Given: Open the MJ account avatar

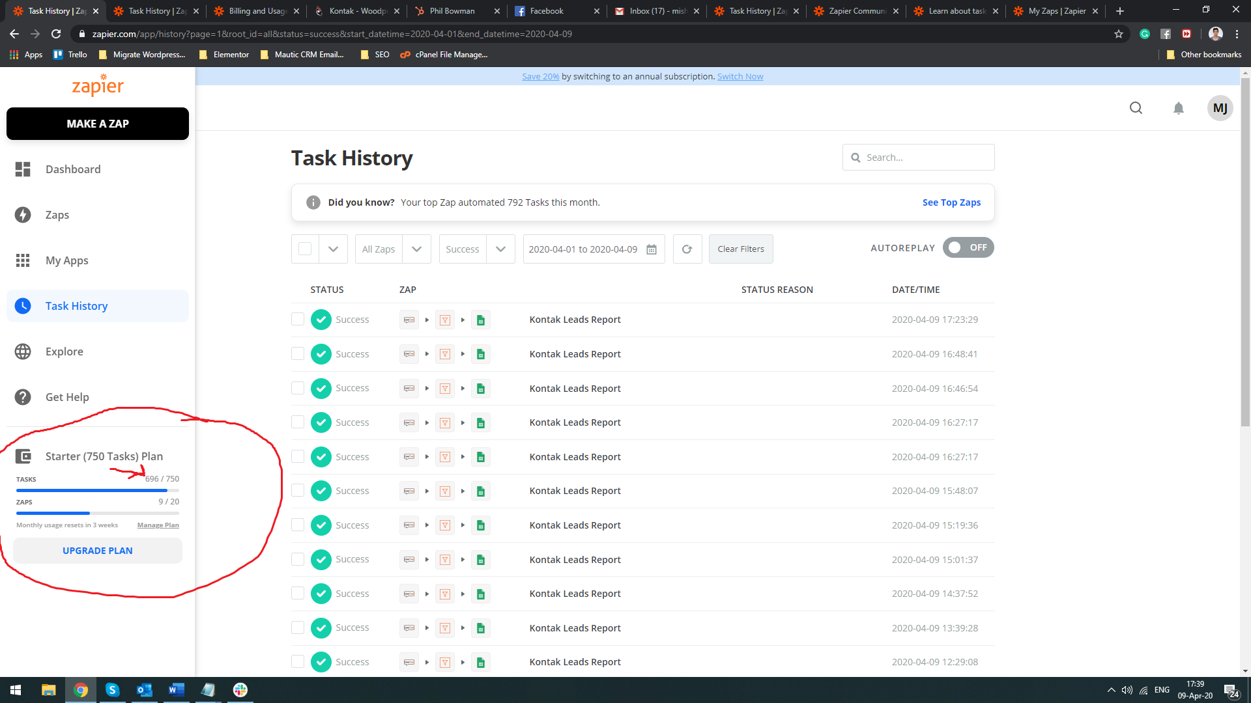Looking at the screenshot, I should pos(1220,108).
